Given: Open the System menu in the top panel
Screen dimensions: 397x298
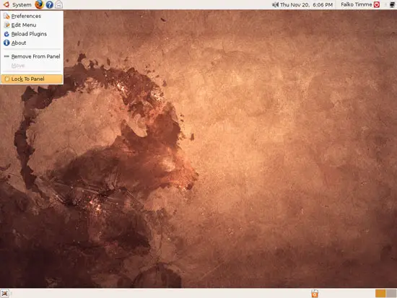Looking at the screenshot, I should point(22,5).
